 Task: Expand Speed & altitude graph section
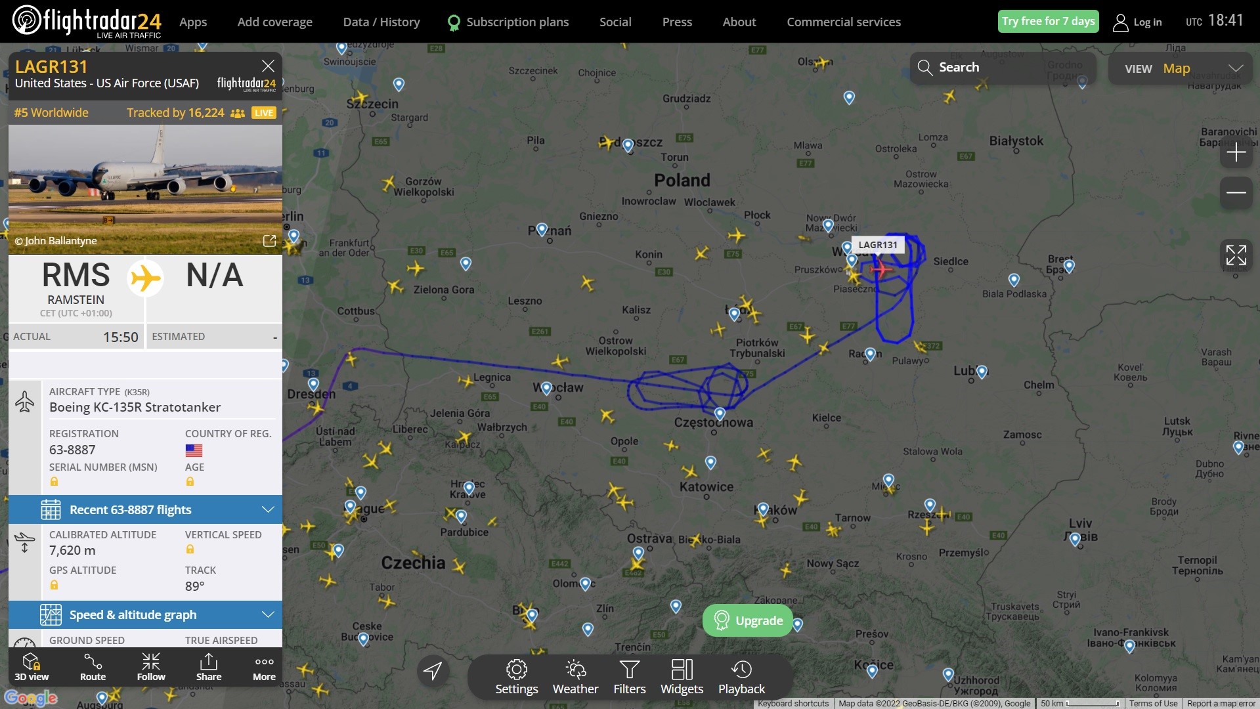tap(145, 614)
